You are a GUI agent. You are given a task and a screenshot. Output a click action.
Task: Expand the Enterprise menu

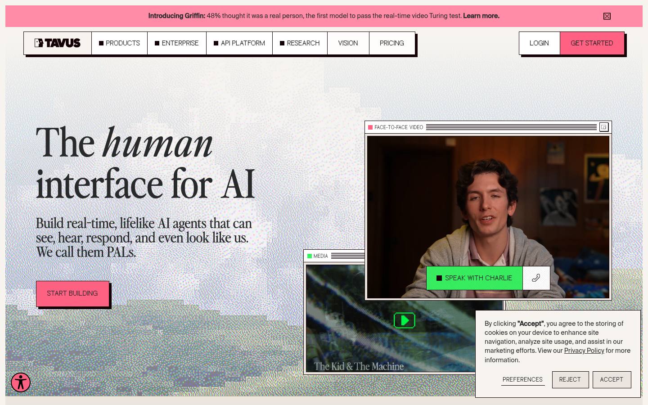point(177,43)
